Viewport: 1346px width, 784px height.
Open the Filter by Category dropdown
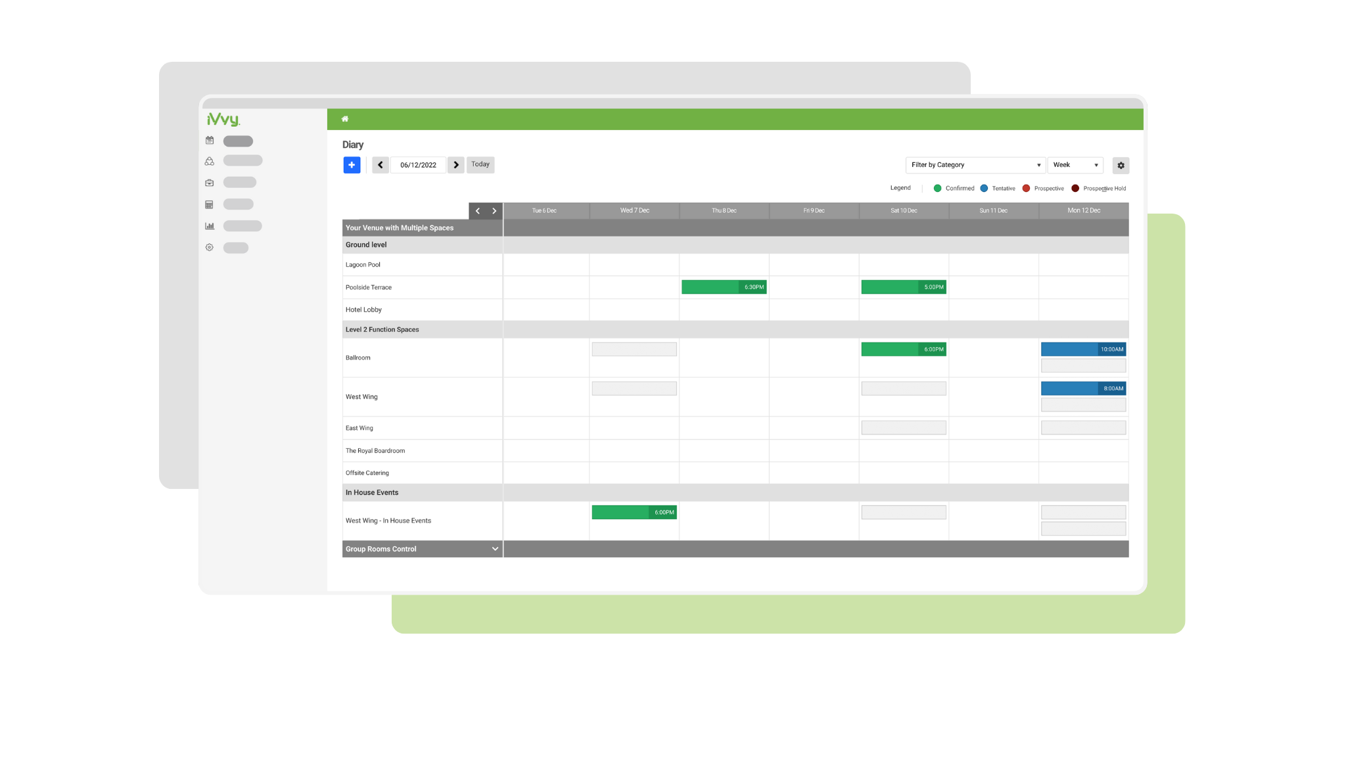coord(974,165)
